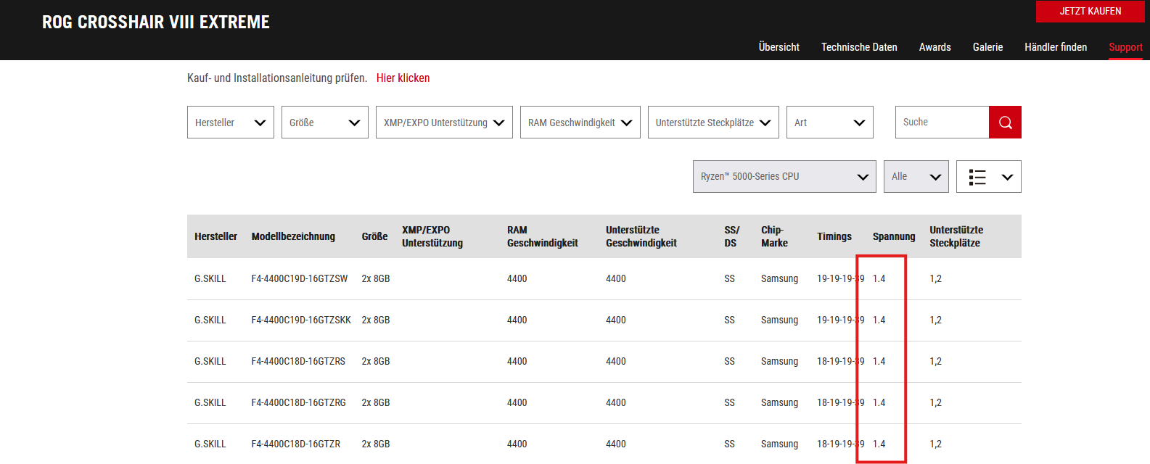Click voltage 1.4 in the F4-4400C18D-16GTZRG row
1150x464 pixels.
coord(879,402)
